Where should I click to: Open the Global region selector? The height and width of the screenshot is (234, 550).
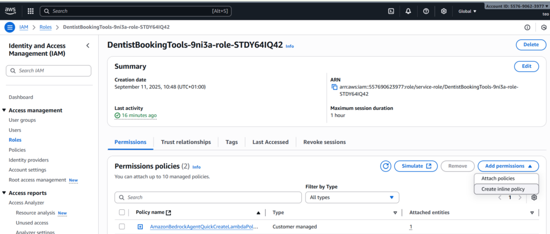tap(467, 11)
